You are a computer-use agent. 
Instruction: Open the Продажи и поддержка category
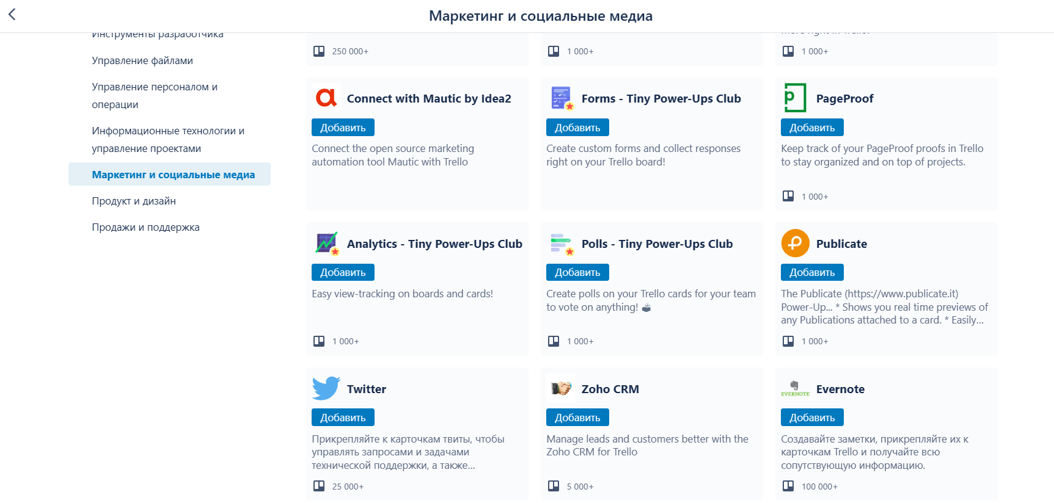[x=145, y=227]
